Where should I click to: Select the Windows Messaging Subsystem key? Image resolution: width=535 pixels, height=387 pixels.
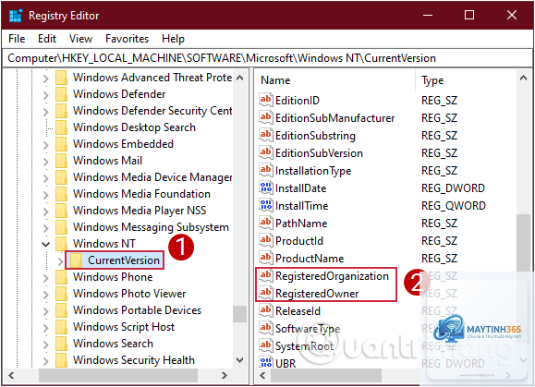pos(151,227)
